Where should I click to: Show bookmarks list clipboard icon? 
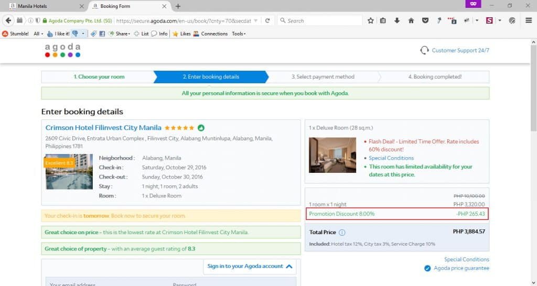(383, 20)
